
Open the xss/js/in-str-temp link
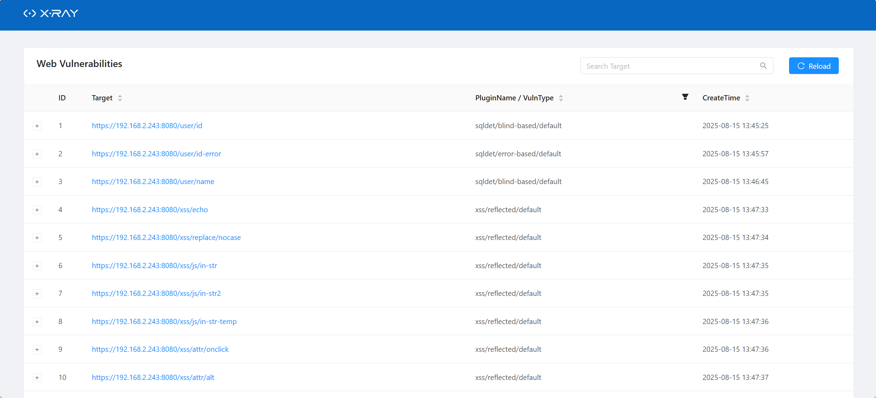pos(164,322)
